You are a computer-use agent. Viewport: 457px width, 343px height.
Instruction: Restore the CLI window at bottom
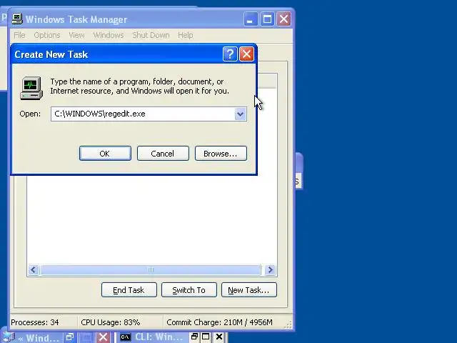(194, 337)
